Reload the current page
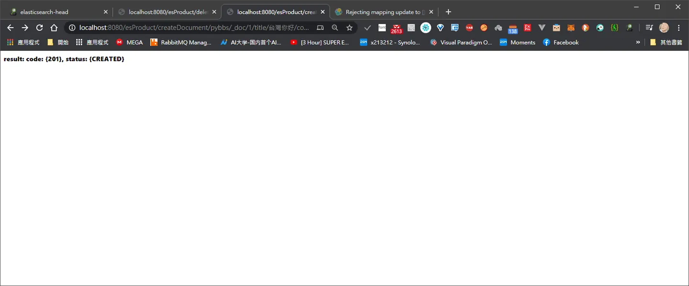Screen dimensions: 689x286 (39, 28)
